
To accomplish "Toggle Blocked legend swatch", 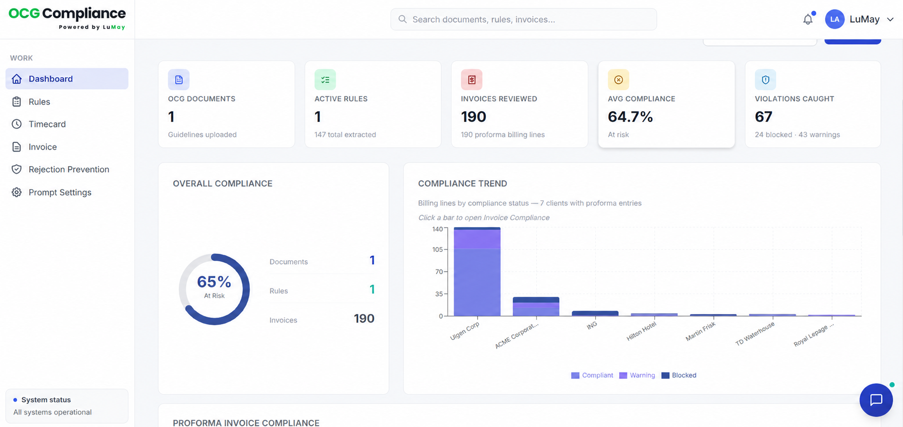I will click(665, 376).
